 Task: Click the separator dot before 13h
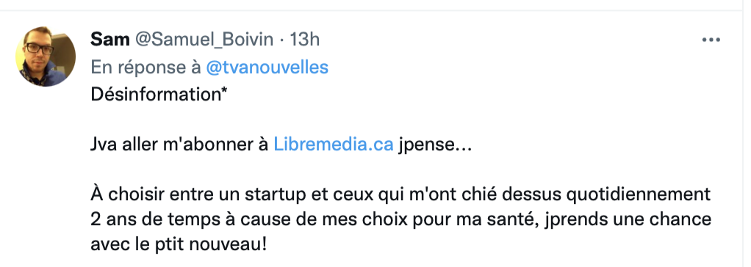[x=281, y=40]
